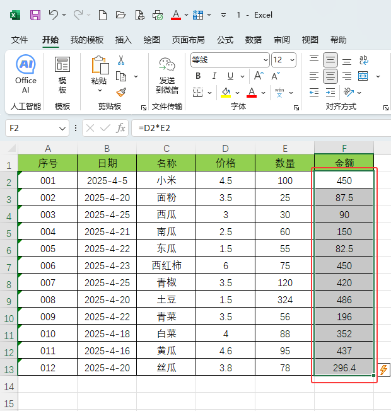Redo the last undone action
This screenshot has height=411, width=391.
pyautogui.click(x=78, y=15)
